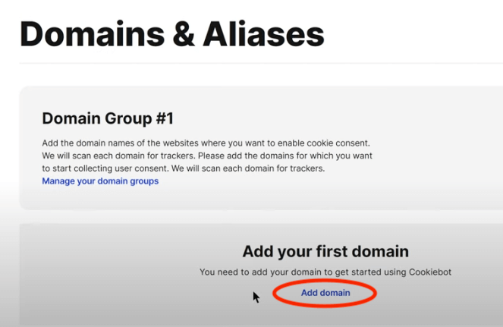Viewport: 503px width, 327px height.
Task: Click the line starting to start collecting
Action: coord(184,168)
